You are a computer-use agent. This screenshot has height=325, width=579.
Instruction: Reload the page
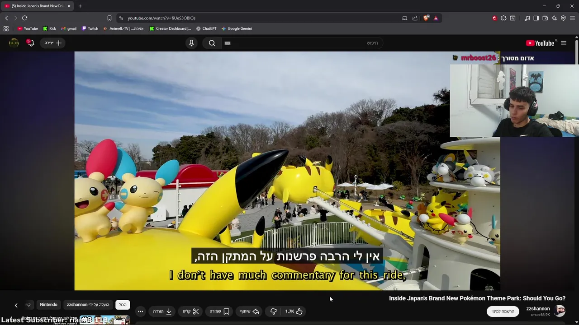coord(24,18)
